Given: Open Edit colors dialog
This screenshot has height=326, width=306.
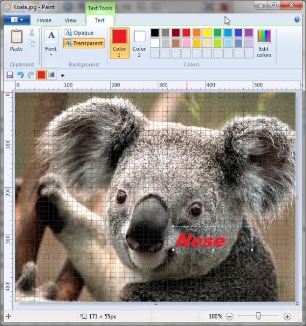Looking at the screenshot, I should (264, 43).
